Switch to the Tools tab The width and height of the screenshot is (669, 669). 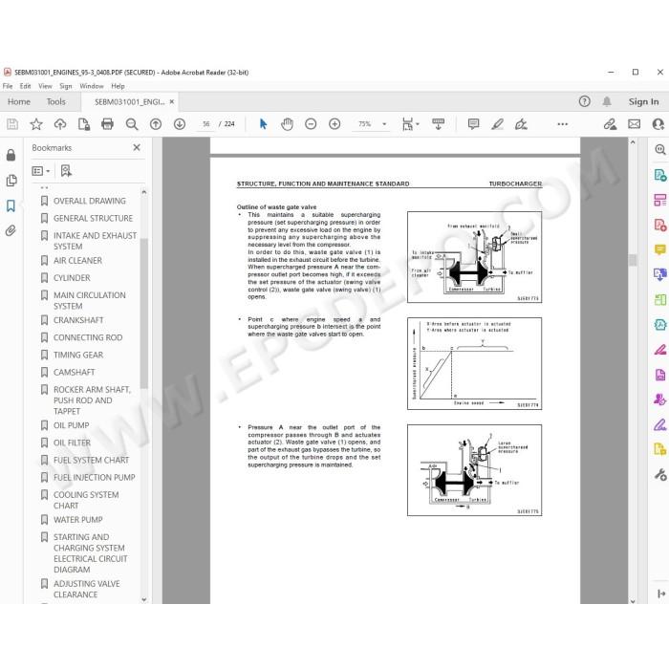click(55, 101)
